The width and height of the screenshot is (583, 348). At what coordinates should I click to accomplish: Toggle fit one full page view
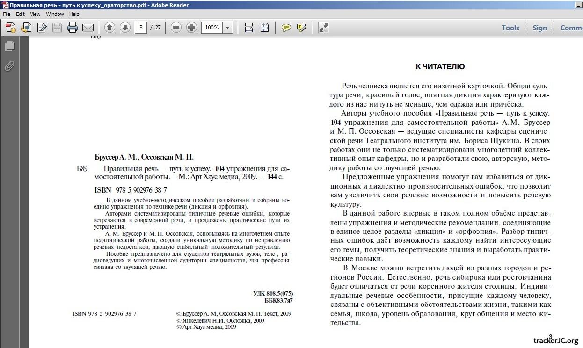(x=264, y=28)
